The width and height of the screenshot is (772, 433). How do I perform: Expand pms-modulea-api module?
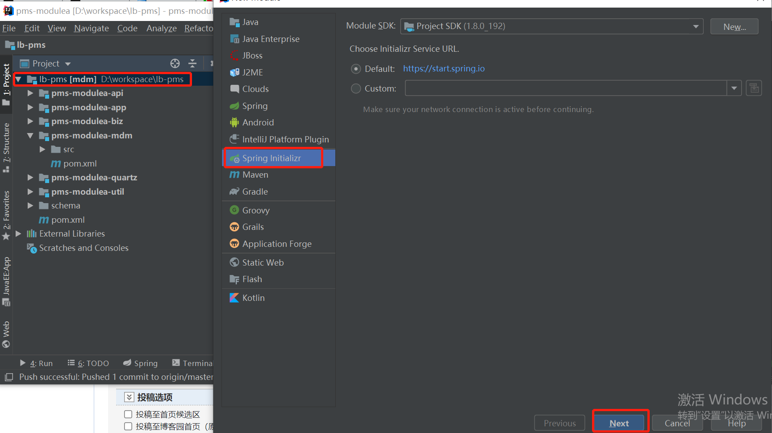(x=30, y=93)
